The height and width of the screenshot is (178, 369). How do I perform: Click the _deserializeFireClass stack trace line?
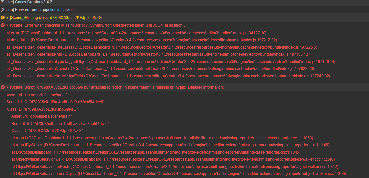162,47
